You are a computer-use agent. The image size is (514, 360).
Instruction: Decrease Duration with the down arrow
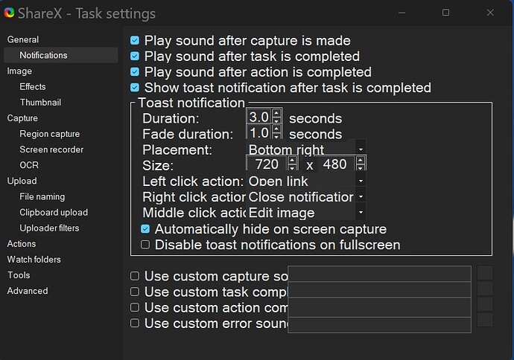[x=276, y=120]
